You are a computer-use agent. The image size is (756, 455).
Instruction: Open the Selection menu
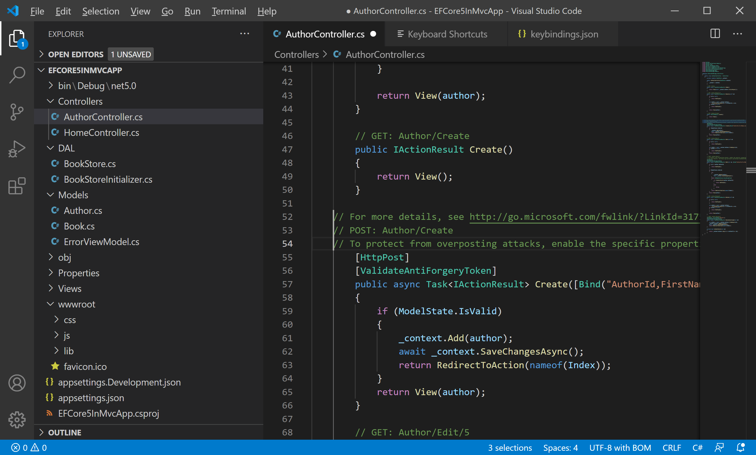(100, 11)
